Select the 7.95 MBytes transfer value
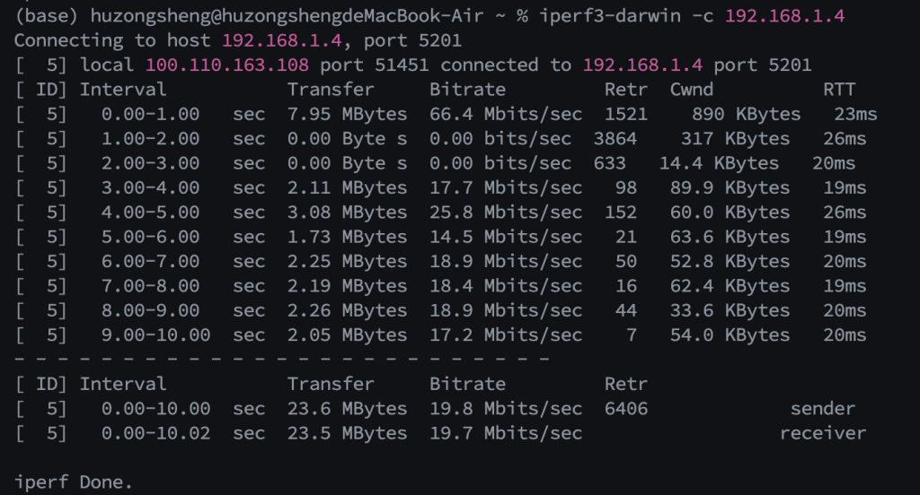The width and height of the screenshot is (920, 495). pyautogui.click(x=347, y=114)
